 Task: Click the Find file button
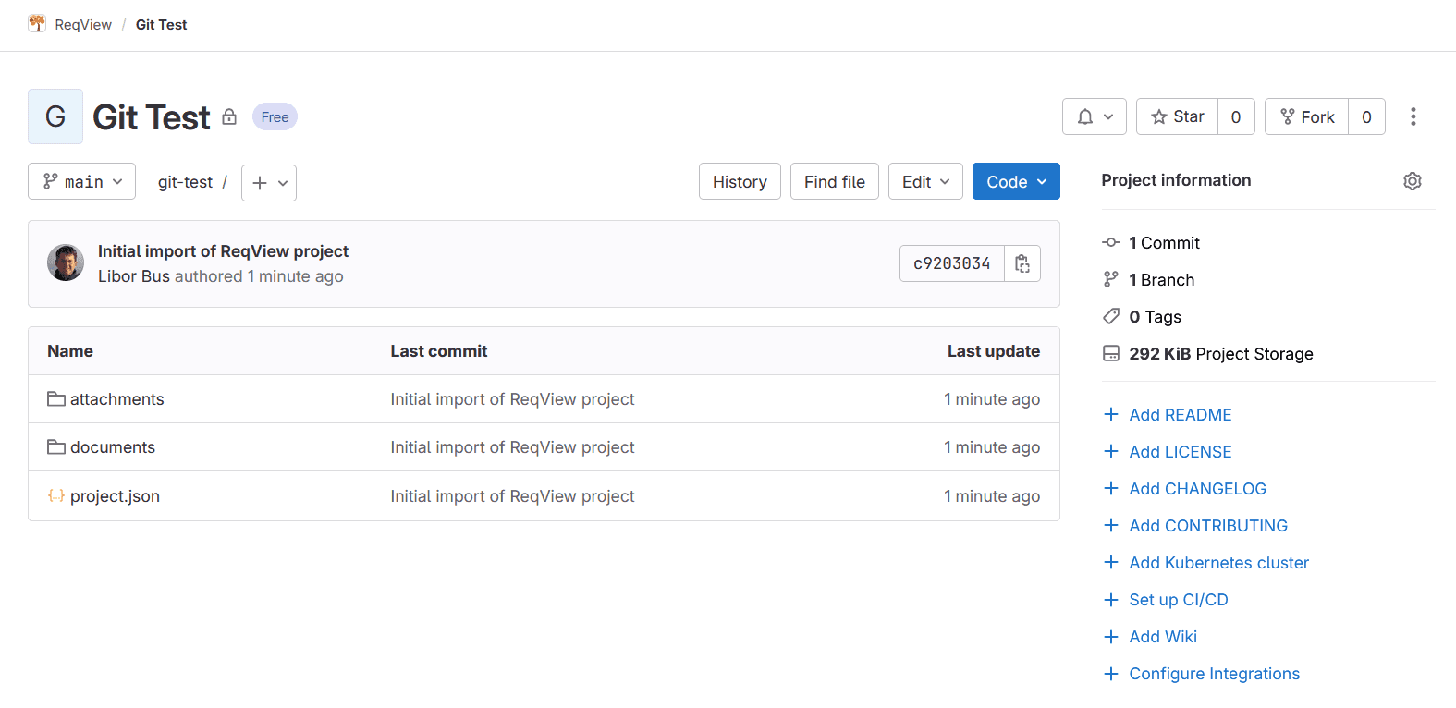[x=835, y=181]
